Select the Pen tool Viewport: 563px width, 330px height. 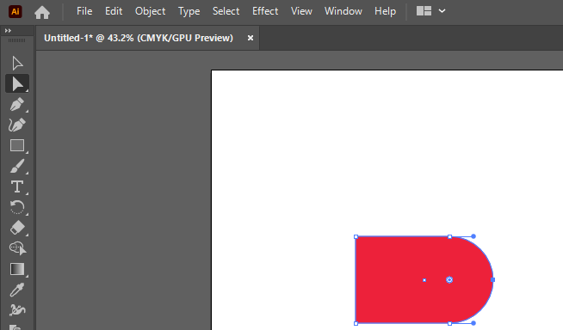pos(17,105)
